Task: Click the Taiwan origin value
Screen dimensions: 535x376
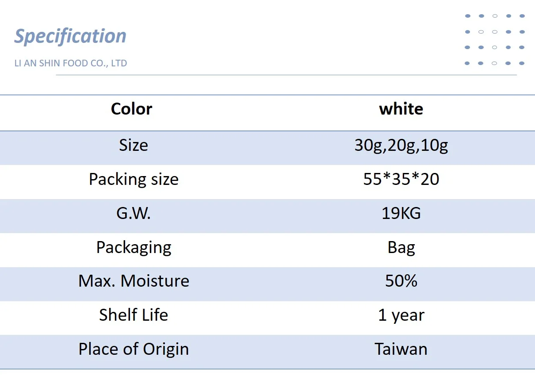Action: [401, 349]
